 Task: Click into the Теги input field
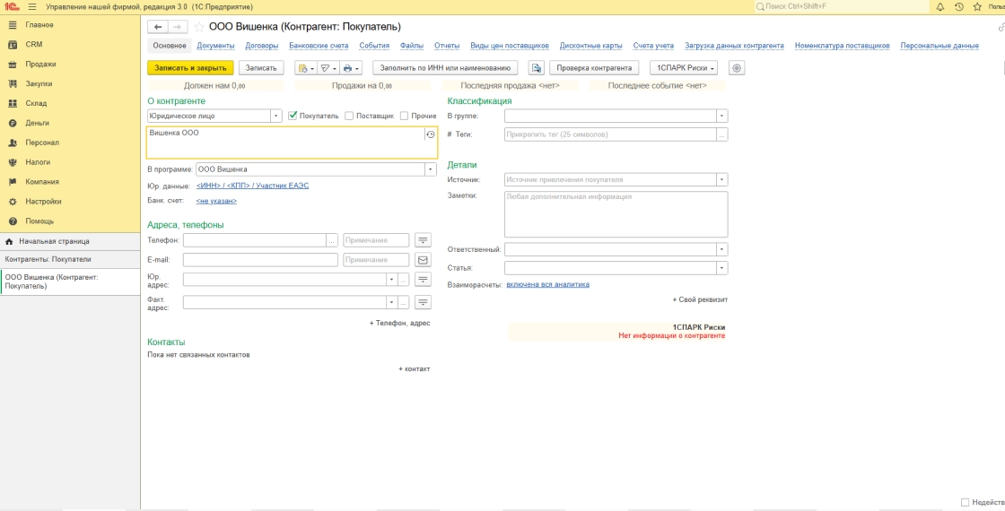[610, 134]
